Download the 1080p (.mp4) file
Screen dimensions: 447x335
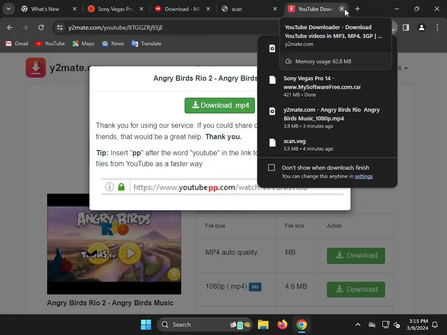(356, 290)
